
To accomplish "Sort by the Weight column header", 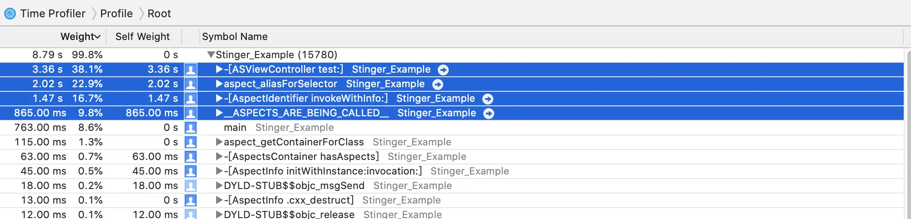I will [x=80, y=36].
